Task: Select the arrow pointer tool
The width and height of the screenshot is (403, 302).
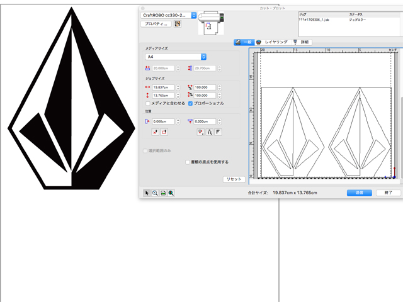Action: tap(147, 193)
